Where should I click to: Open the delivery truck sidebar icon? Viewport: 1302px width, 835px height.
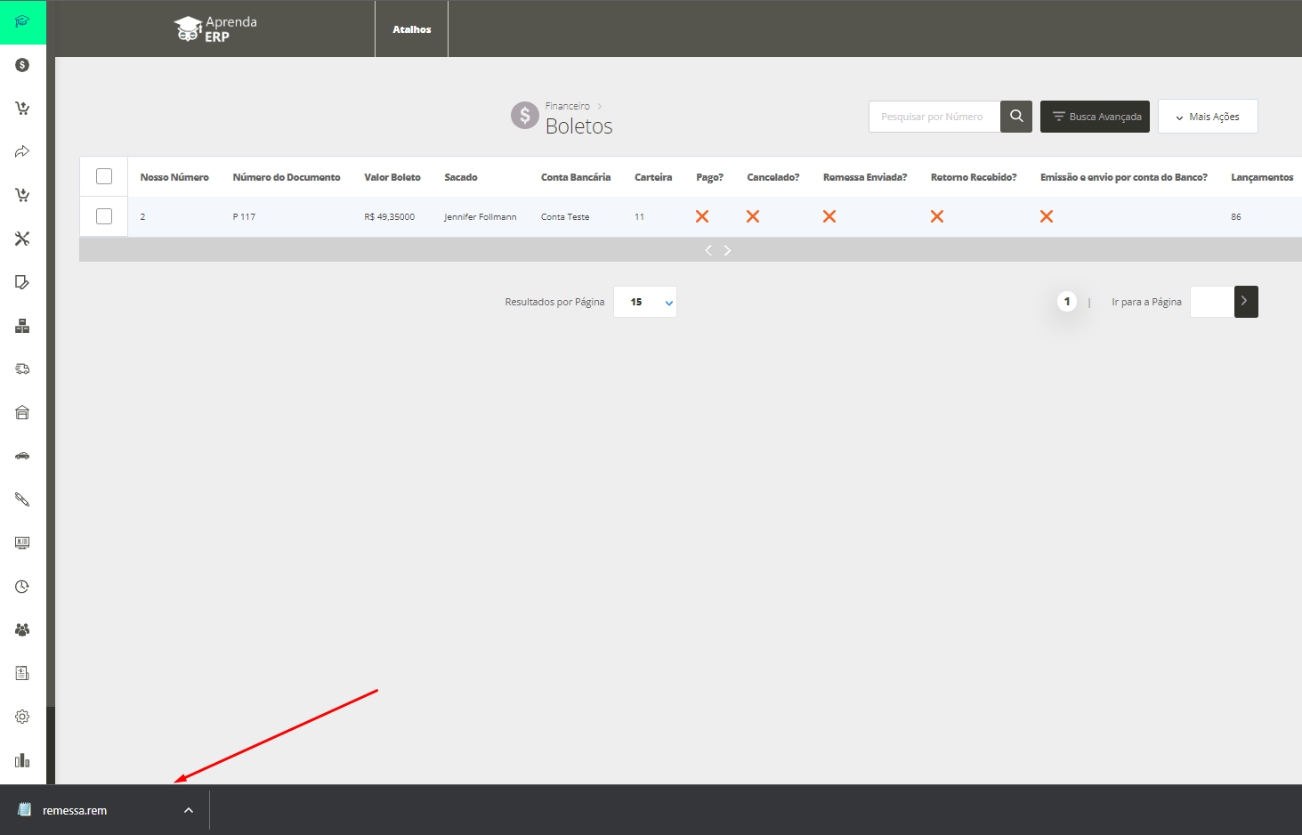[x=22, y=369]
